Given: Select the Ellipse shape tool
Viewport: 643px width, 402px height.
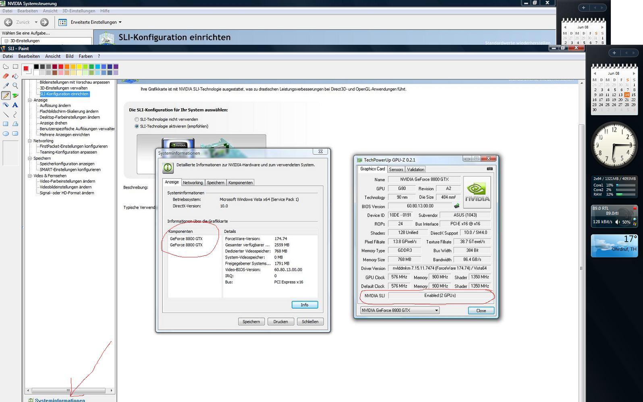Looking at the screenshot, I should pyautogui.click(x=6, y=134).
